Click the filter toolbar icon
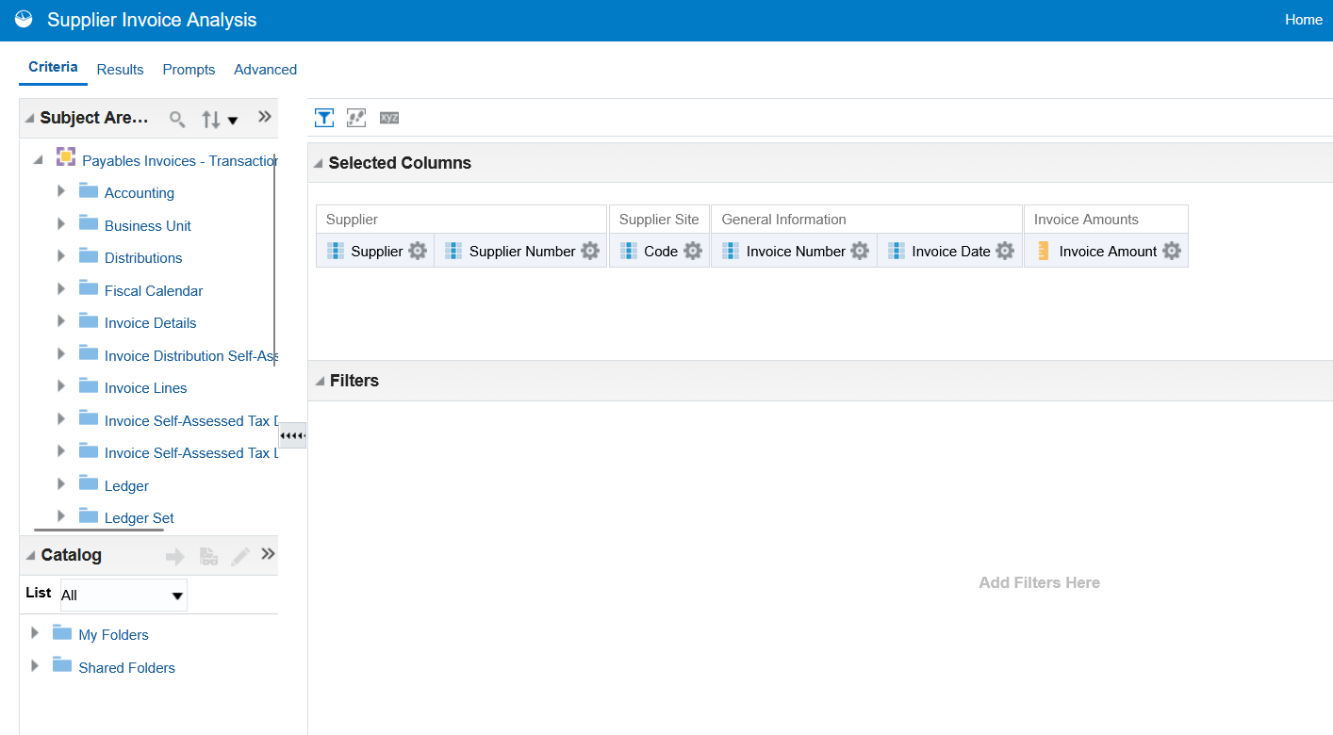1333x735 pixels. tap(324, 118)
